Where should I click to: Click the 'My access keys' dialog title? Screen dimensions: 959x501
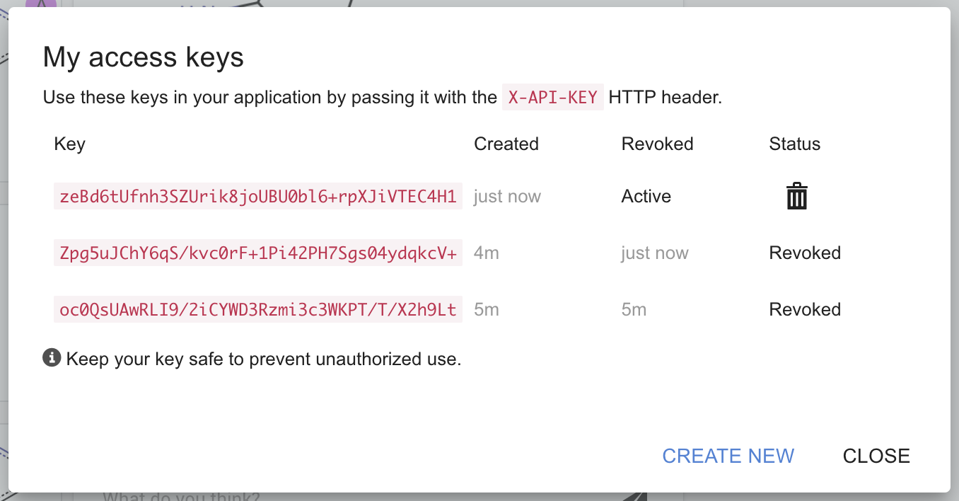(x=143, y=57)
